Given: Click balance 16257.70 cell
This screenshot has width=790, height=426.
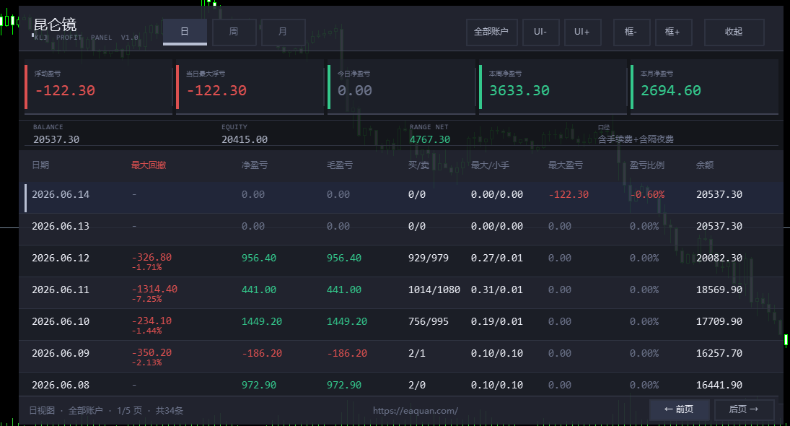Looking at the screenshot, I should pos(719,353).
